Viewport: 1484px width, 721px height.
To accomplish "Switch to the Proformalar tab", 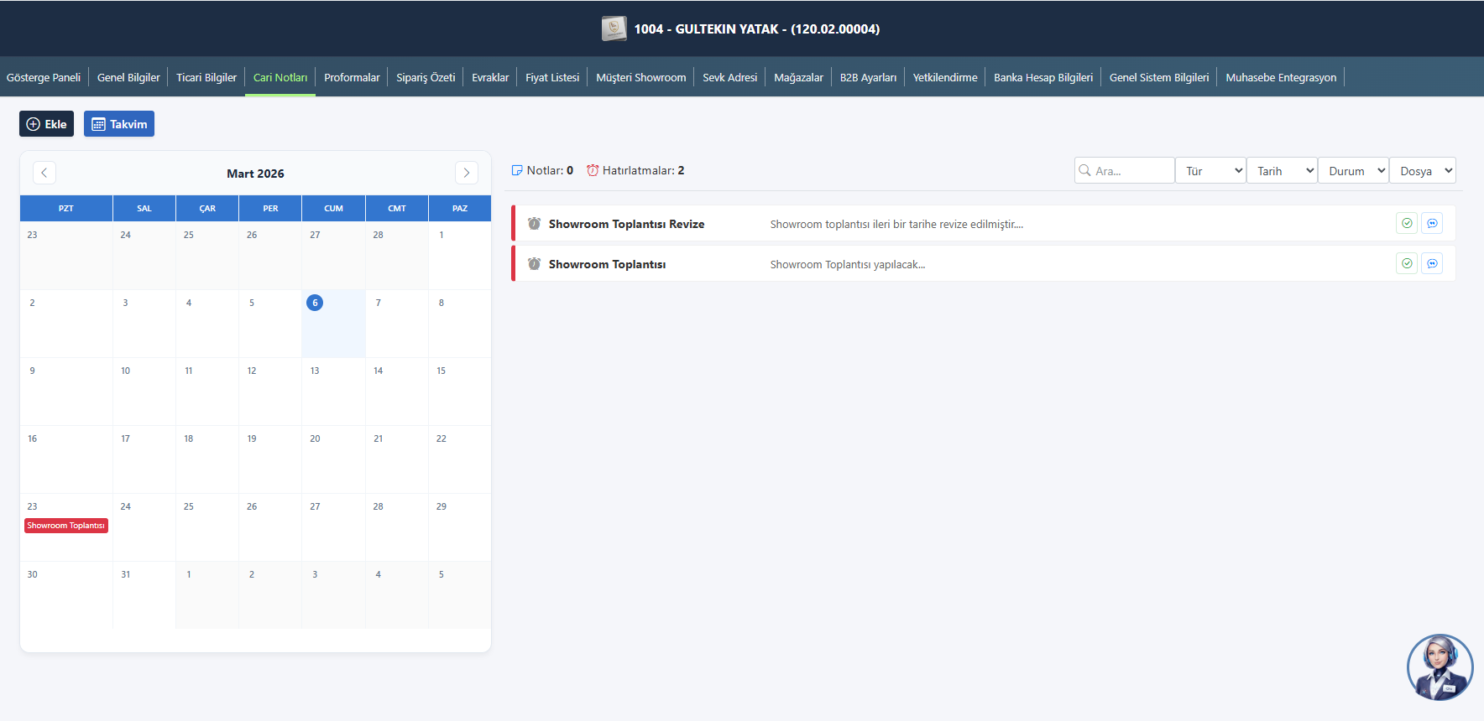I will tap(352, 77).
